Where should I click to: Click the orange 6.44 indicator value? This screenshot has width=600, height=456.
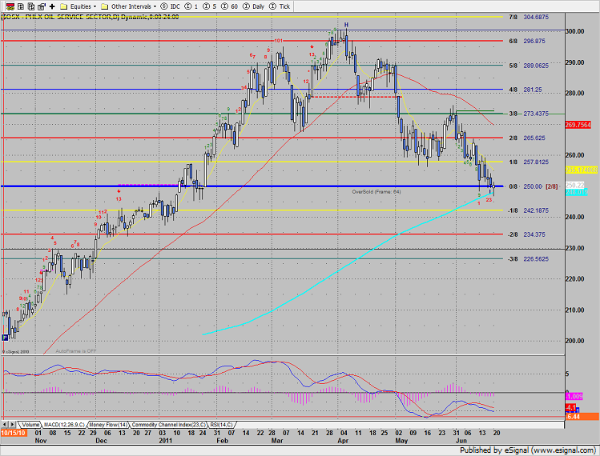pos(582,417)
